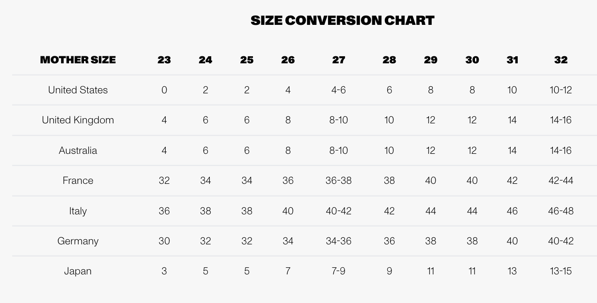The width and height of the screenshot is (597, 303).
Task: Select the Japan 13-15 size cell
Action: (561, 271)
